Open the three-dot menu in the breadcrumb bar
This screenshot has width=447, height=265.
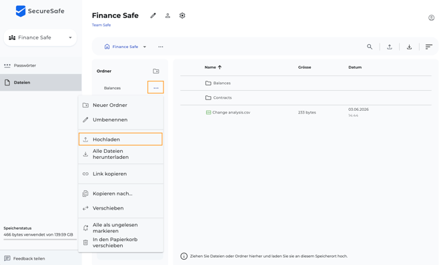pos(161,47)
